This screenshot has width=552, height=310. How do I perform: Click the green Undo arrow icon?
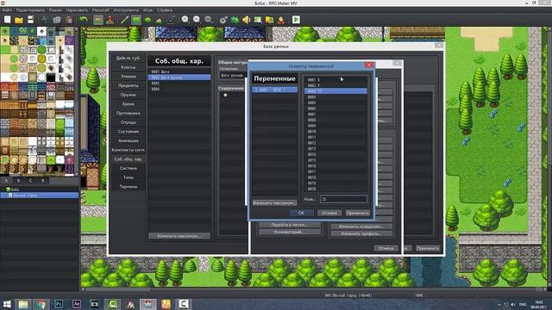coord(84,20)
